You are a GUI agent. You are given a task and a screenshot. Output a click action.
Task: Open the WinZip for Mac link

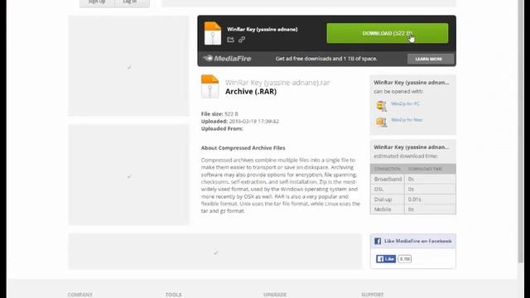(407, 120)
